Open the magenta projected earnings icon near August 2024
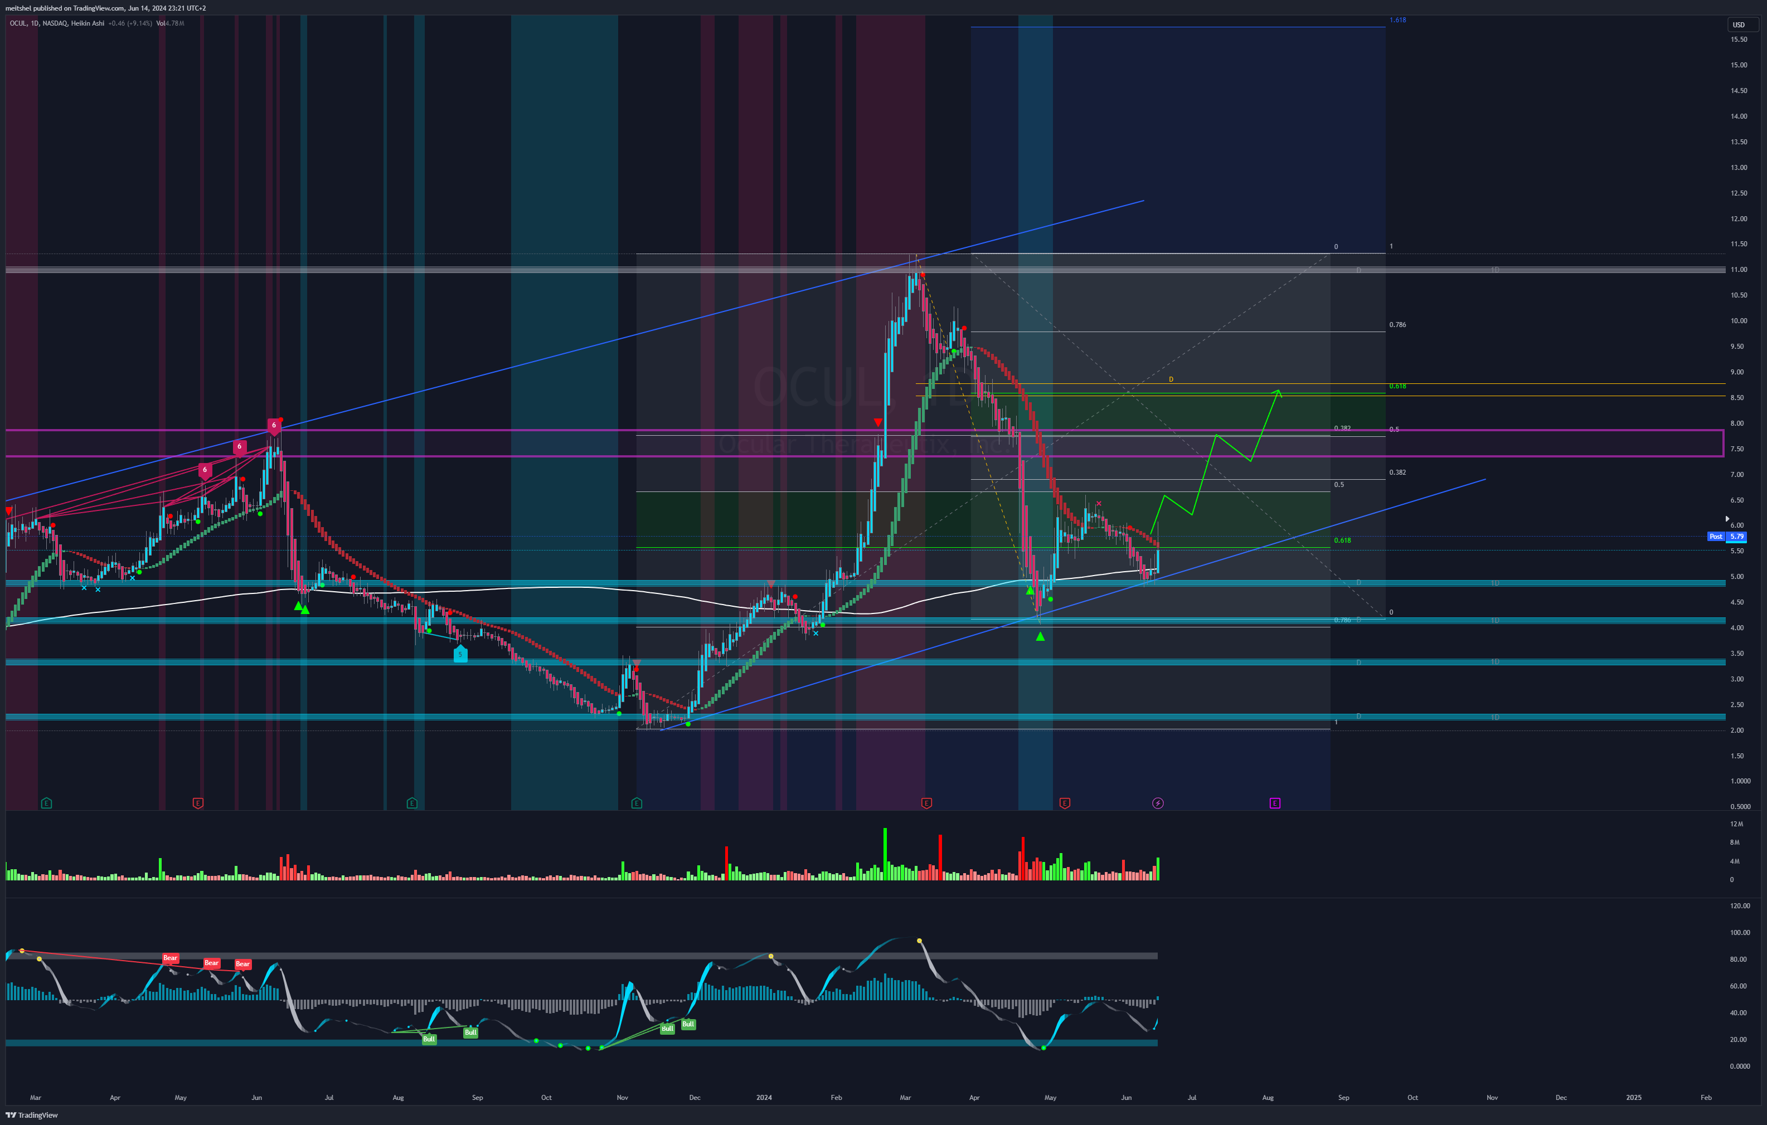 tap(1275, 803)
